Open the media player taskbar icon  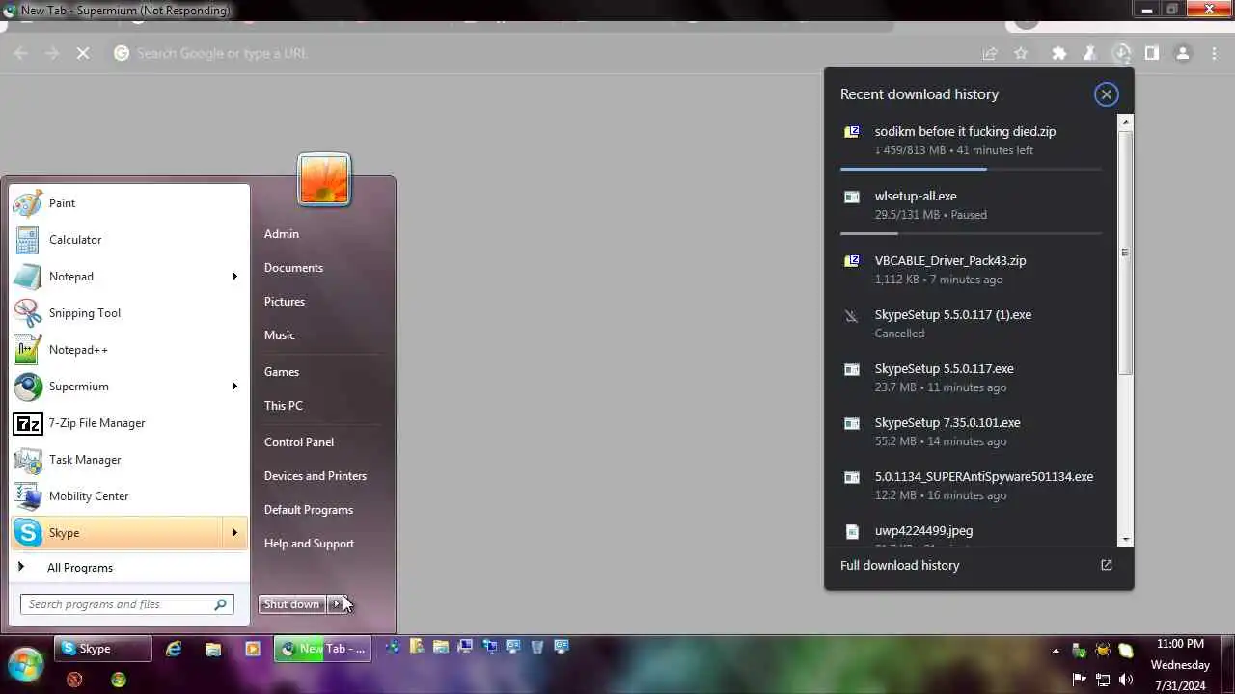[x=253, y=650]
